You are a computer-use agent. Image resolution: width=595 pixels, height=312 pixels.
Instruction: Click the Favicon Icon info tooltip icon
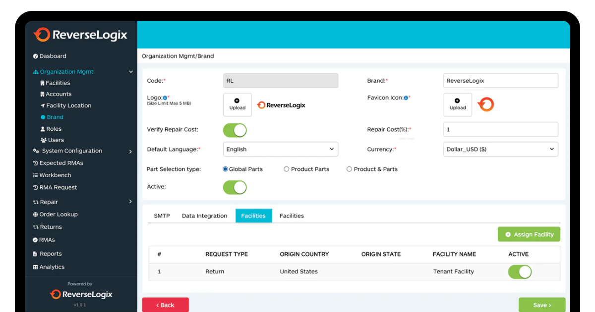406,98
